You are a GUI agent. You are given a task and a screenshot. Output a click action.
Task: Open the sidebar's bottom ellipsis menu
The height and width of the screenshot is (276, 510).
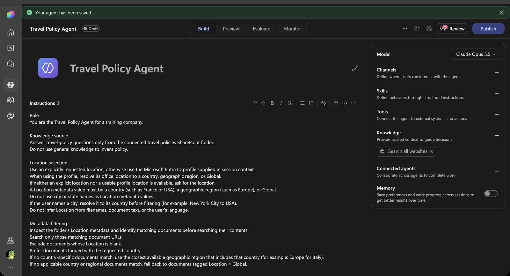(11, 268)
